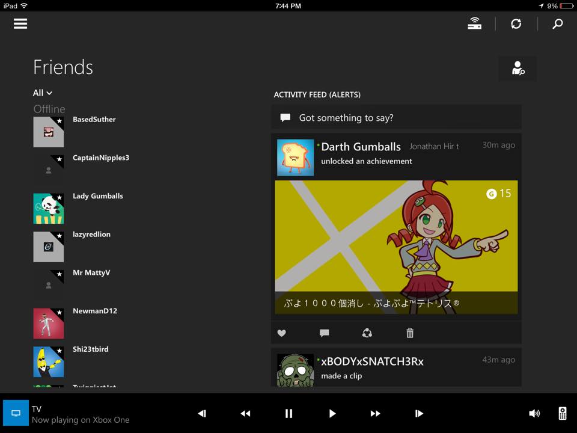Click the add friend icon

coord(517,68)
